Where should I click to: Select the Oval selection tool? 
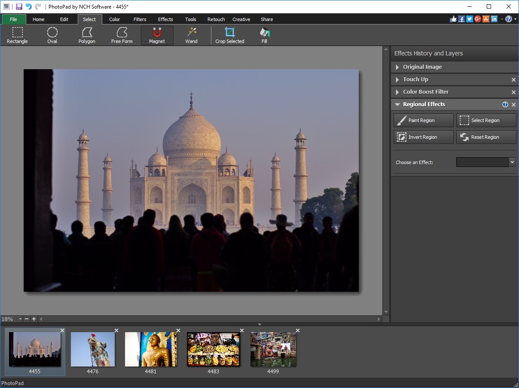52,34
